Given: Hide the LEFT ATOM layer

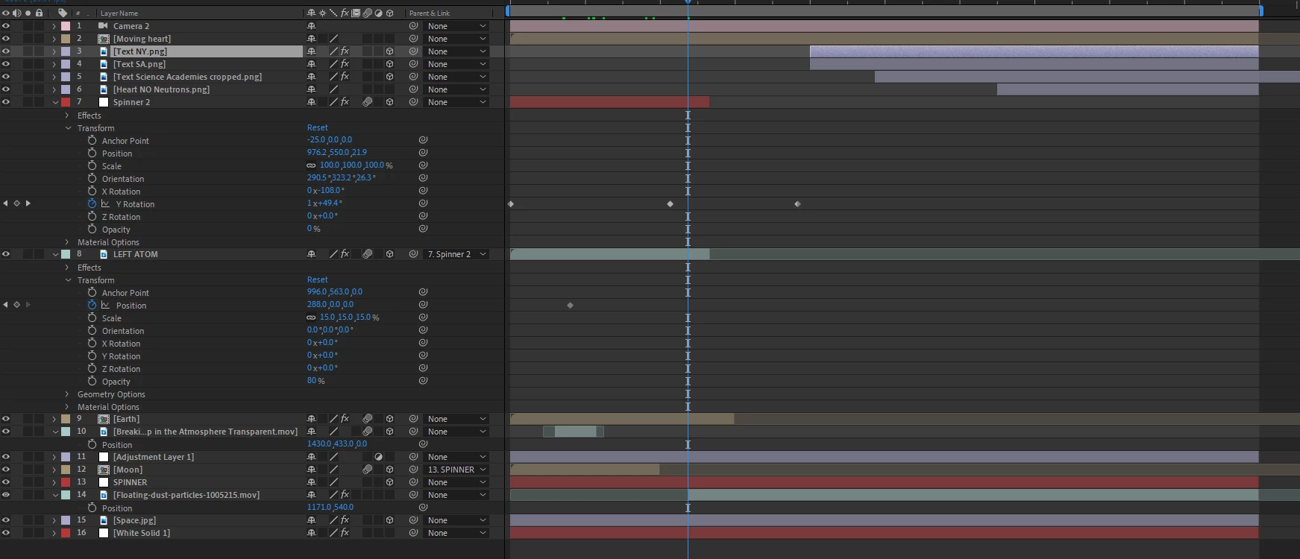Looking at the screenshot, I should coord(6,254).
